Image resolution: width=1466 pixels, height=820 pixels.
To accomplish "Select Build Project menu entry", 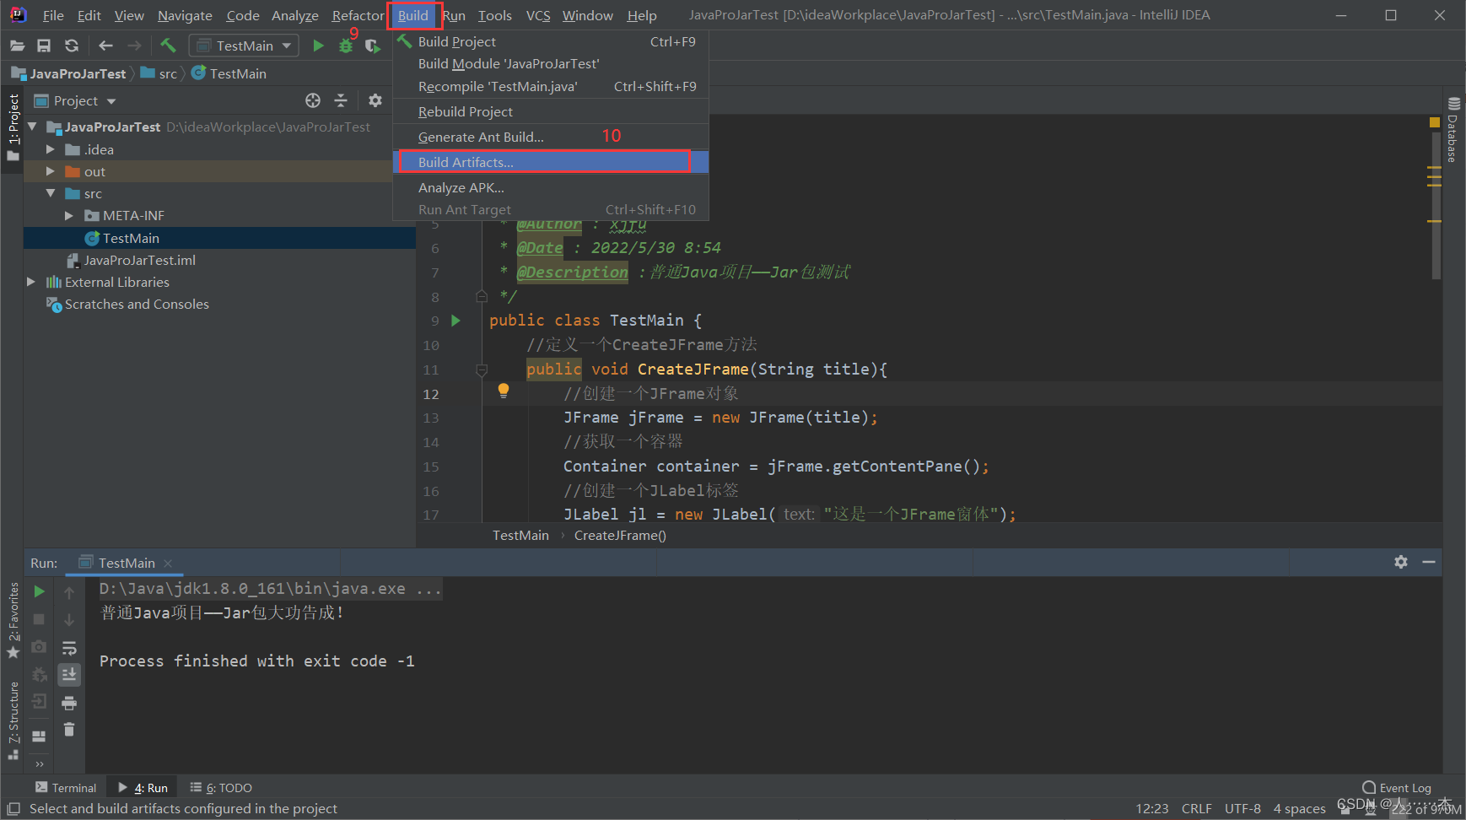I will [x=551, y=41].
